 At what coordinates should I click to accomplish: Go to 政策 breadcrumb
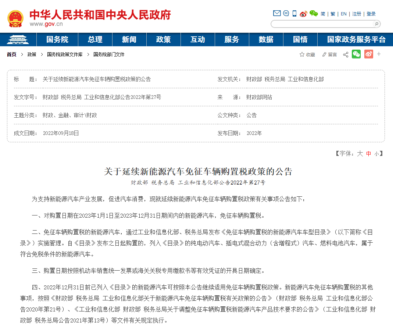click(x=32, y=54)
